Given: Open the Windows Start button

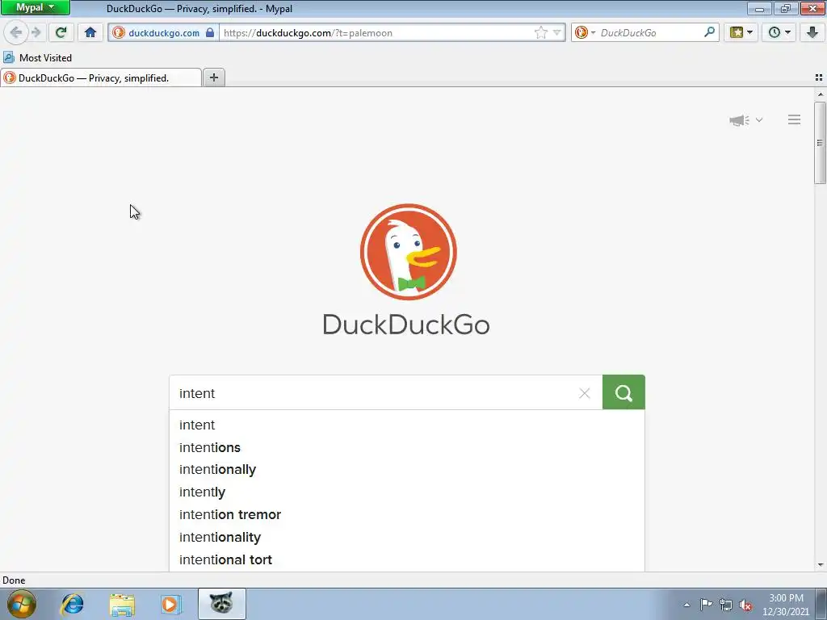Looking at the screenshot, I should (x=22, y=604).
